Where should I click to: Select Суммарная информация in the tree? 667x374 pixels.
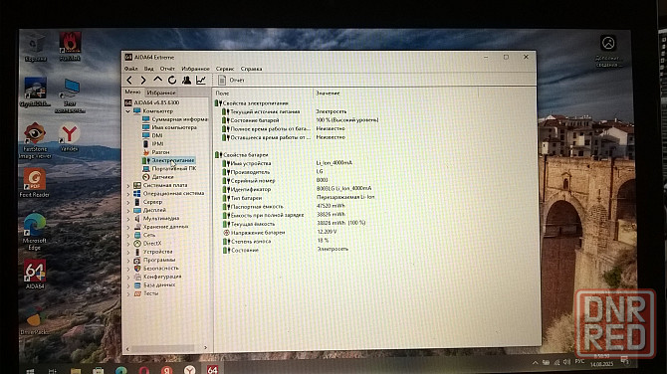tap(175, 119)
